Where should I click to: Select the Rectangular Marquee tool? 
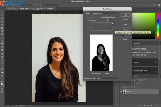point(2,15)
